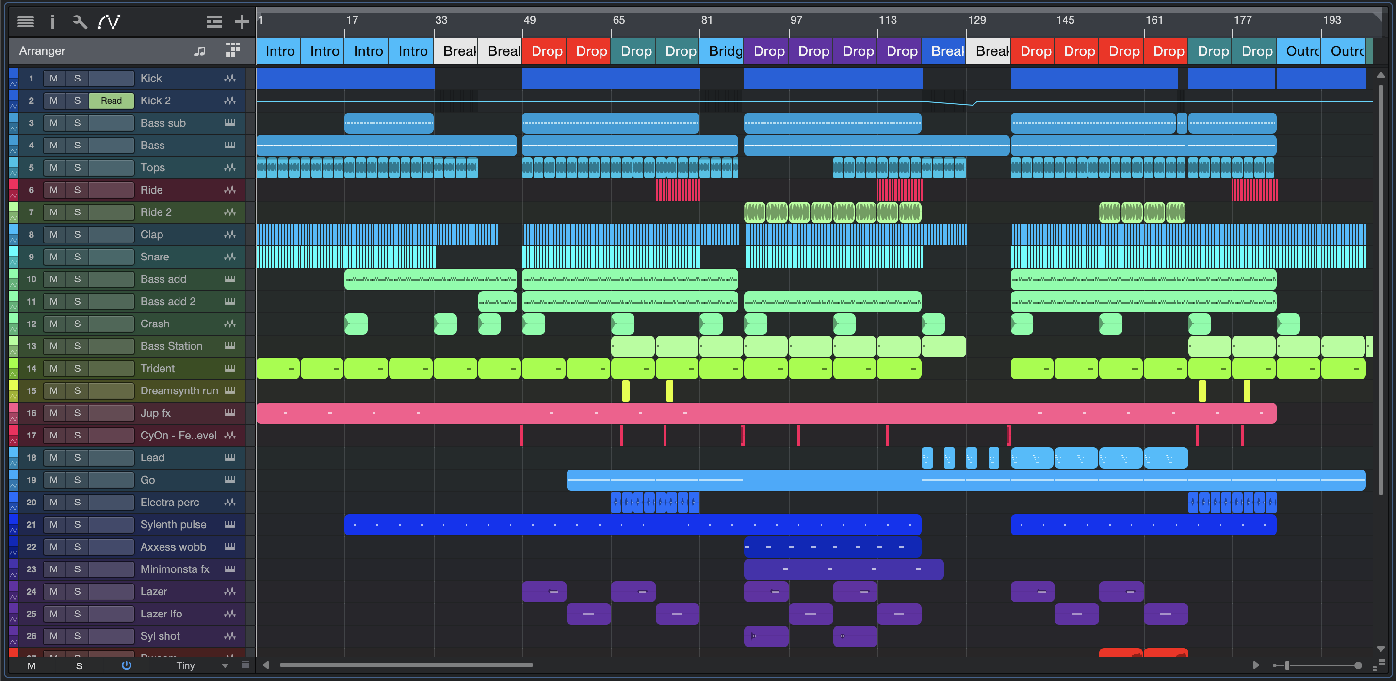Click the Lead track keyboard icon
This screenshot has width=1396, height=681.
(230, 458)
